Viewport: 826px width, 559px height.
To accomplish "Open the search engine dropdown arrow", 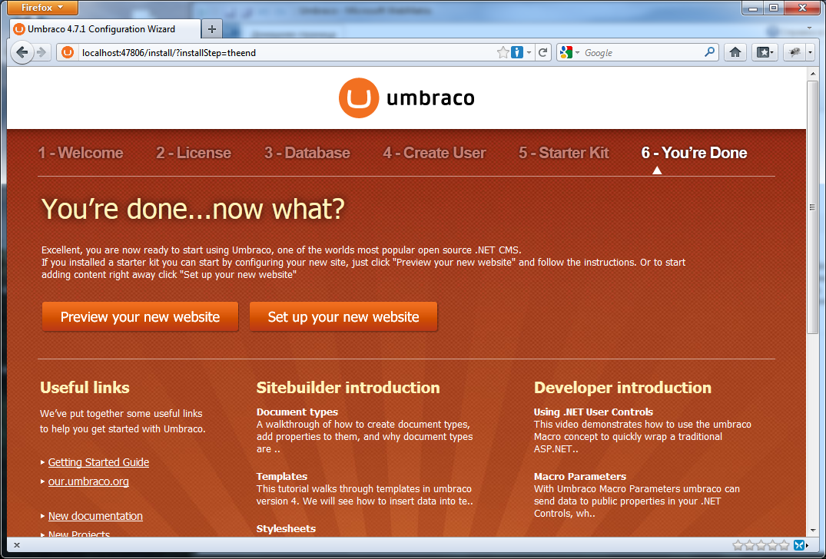I will point(577,53).
